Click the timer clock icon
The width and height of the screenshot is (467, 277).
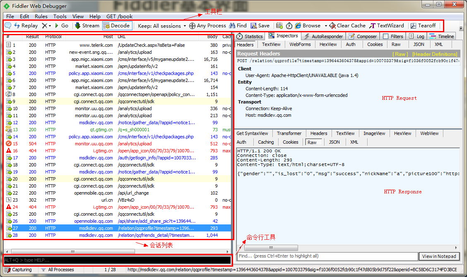289,26
